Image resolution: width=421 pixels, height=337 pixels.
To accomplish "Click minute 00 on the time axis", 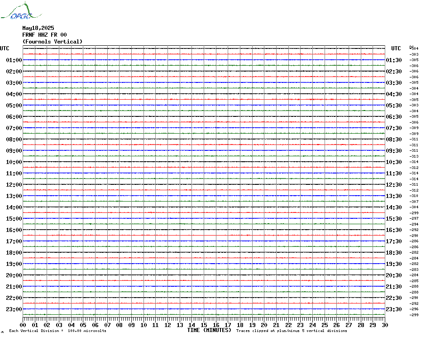I will coord(23,325).
